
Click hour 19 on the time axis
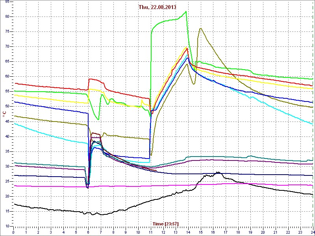click(250, 232)
